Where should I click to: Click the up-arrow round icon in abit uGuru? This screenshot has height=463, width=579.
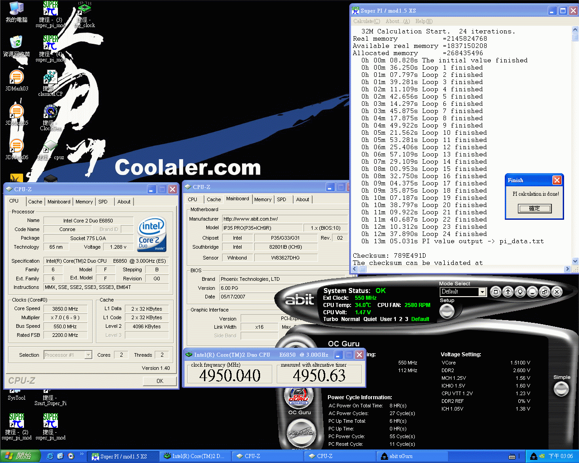(508, 292)
